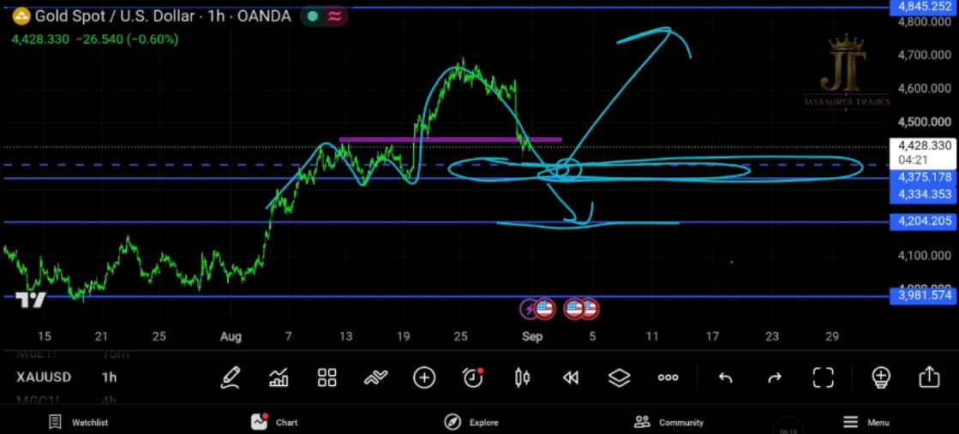Screen dimensions: 959x434
Task: Open the object tree layers icon
Action: 620,378
